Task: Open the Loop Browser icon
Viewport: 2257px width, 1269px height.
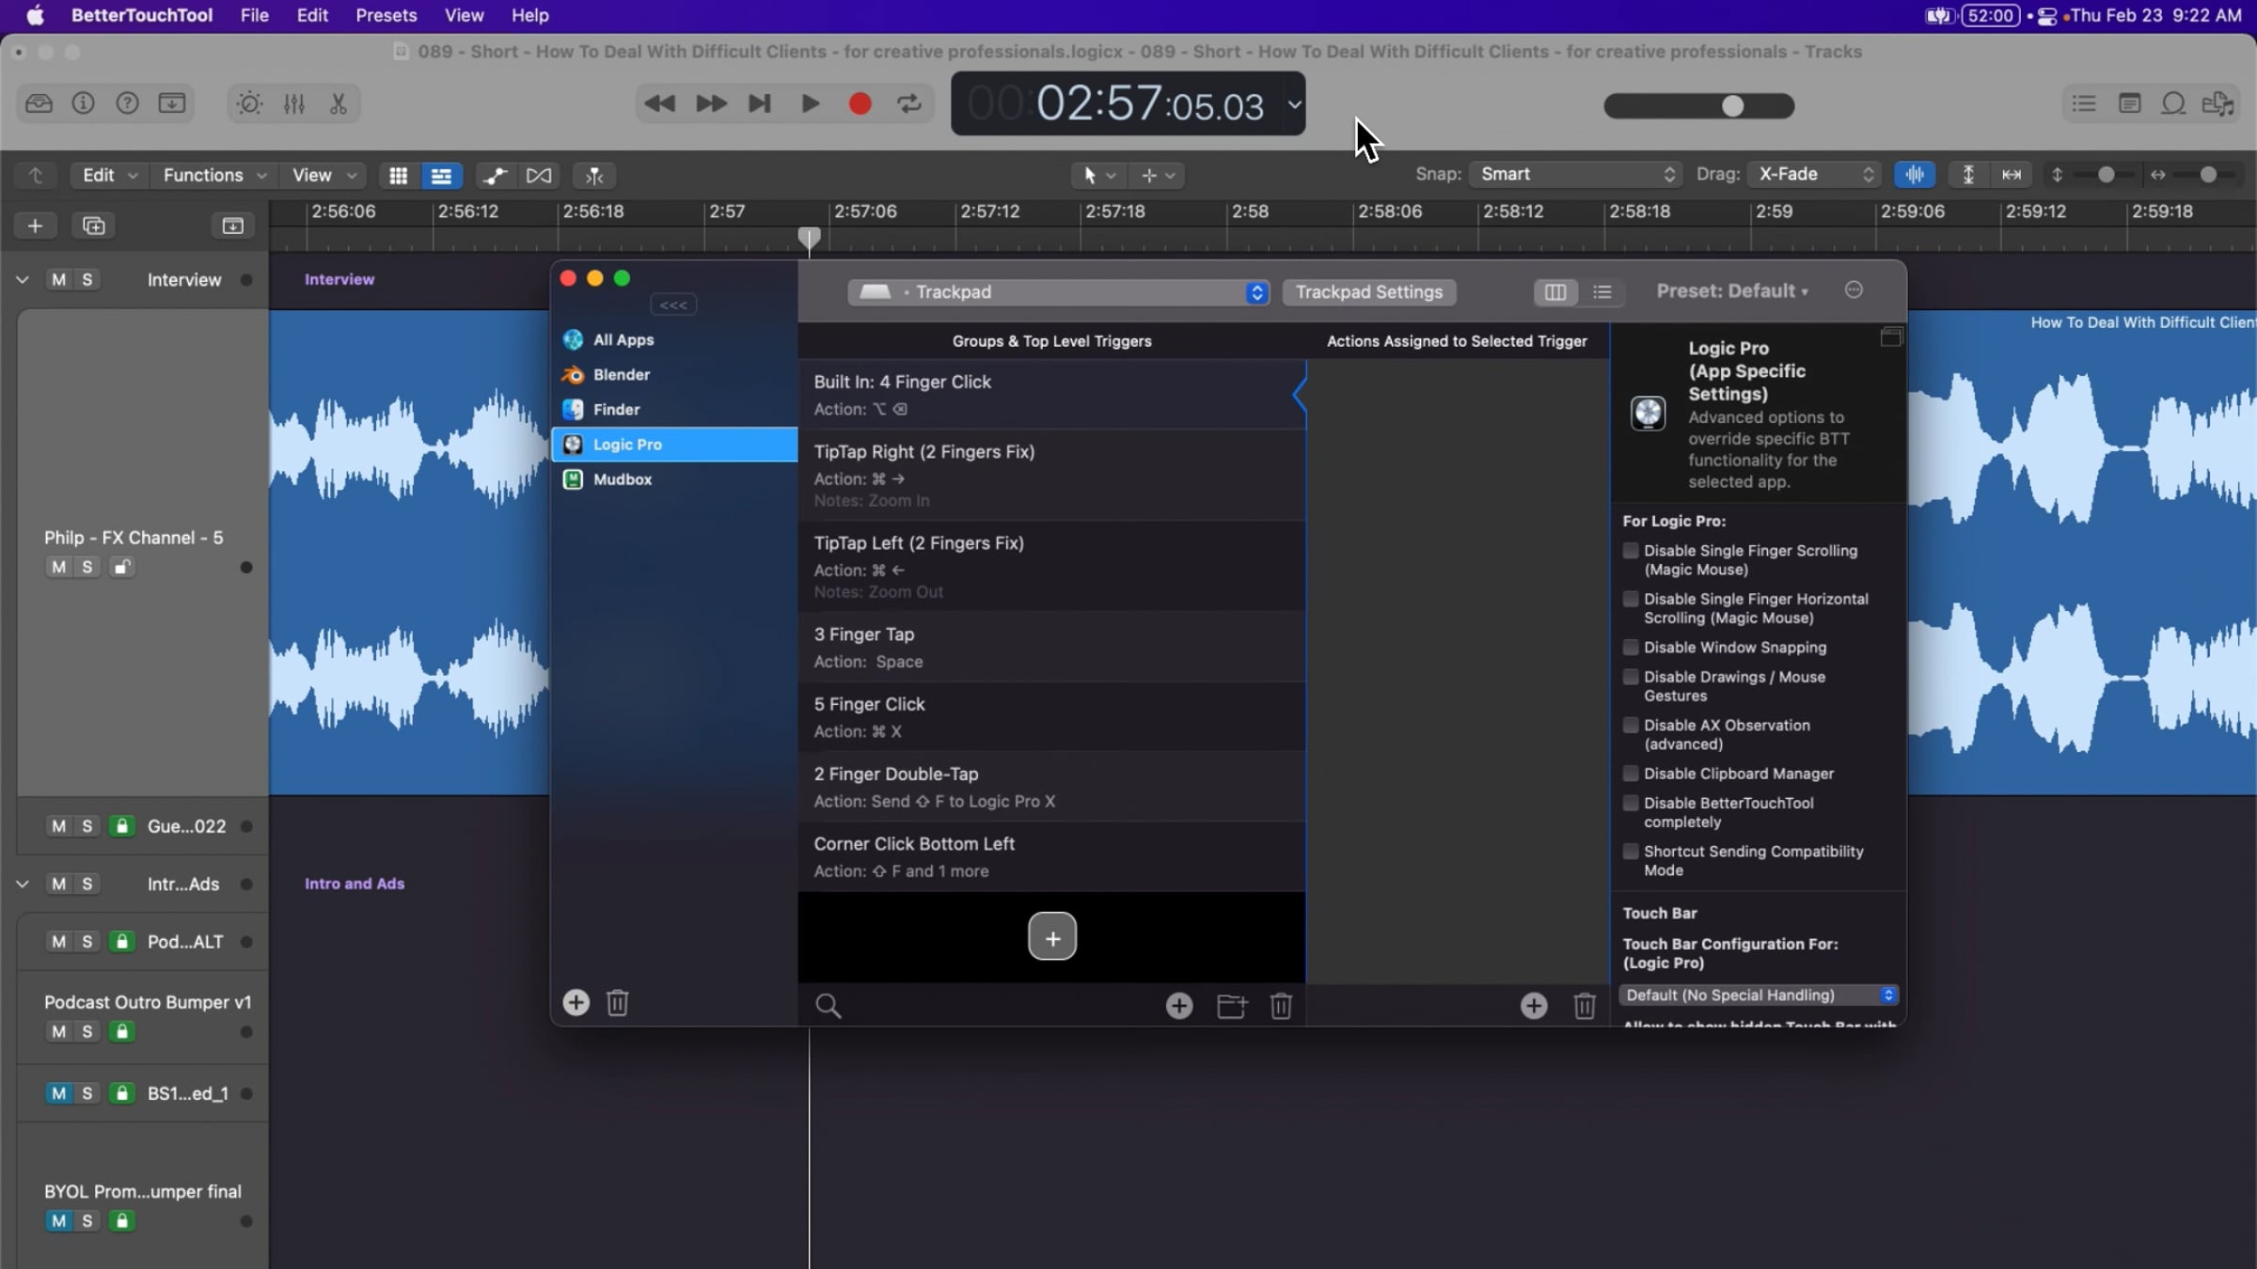Action: (2173, 103)
